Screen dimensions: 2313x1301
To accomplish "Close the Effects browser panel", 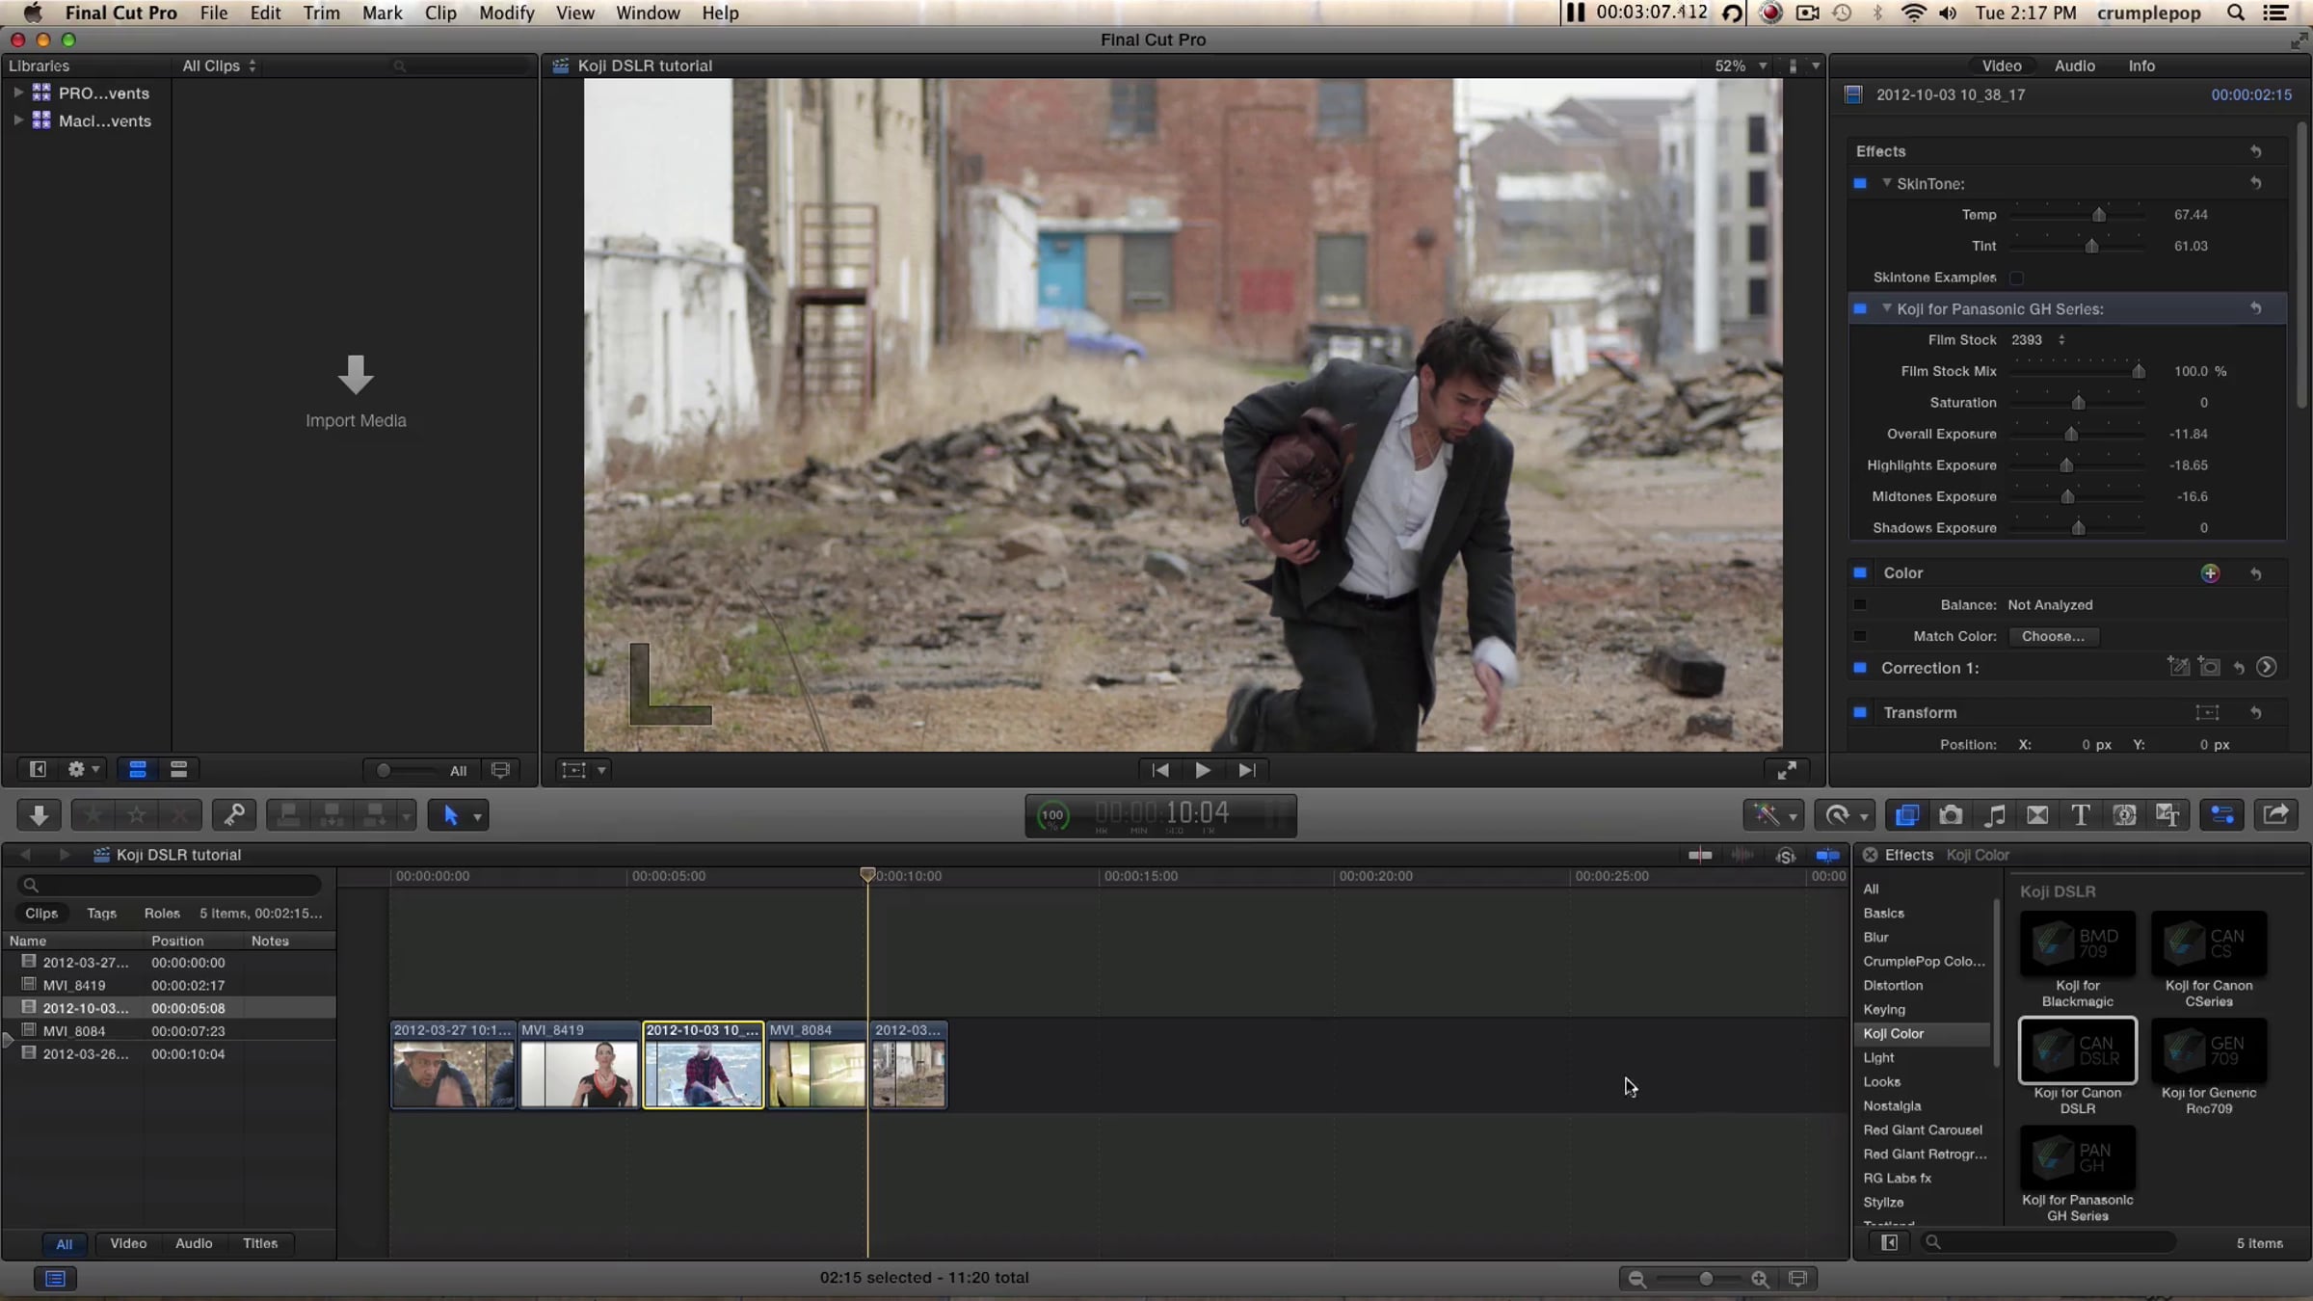I will [x=1870, y=855].
